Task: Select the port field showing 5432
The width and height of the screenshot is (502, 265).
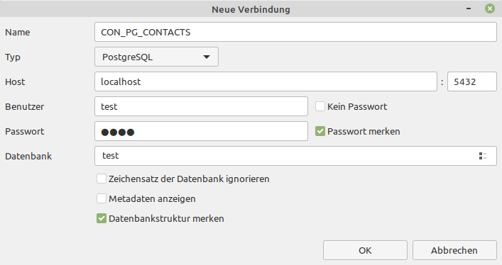Action: click(472, 81)
